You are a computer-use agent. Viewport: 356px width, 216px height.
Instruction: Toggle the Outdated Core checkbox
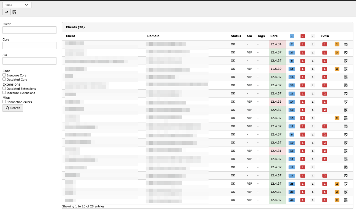point(4,79)
